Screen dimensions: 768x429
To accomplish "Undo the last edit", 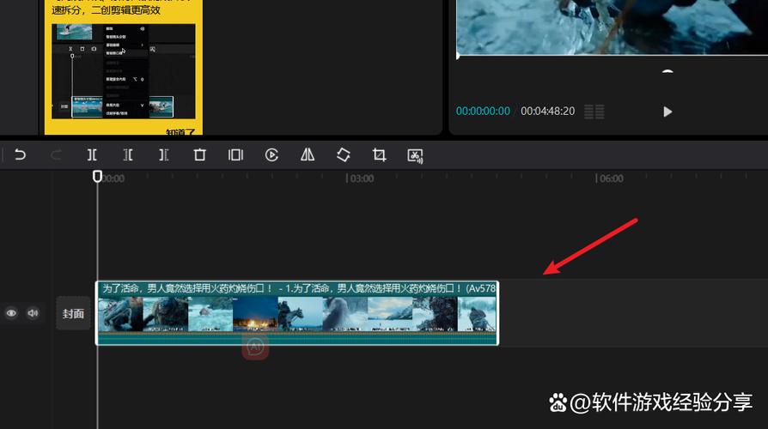I will 20,155.
